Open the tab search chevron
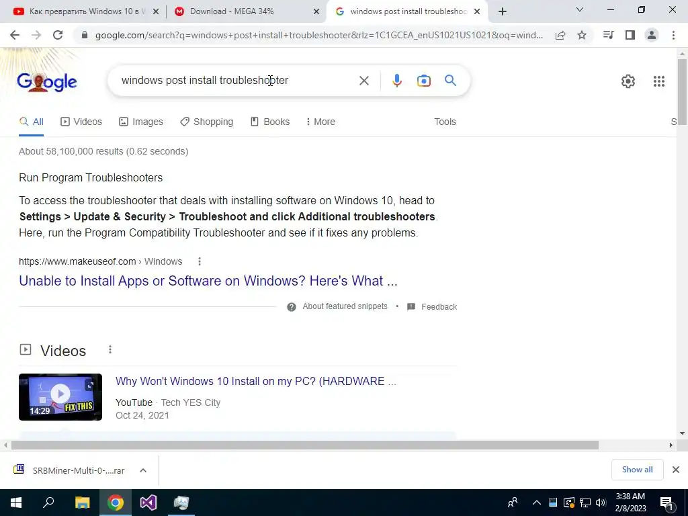The image size is (688, 516). 580,9
